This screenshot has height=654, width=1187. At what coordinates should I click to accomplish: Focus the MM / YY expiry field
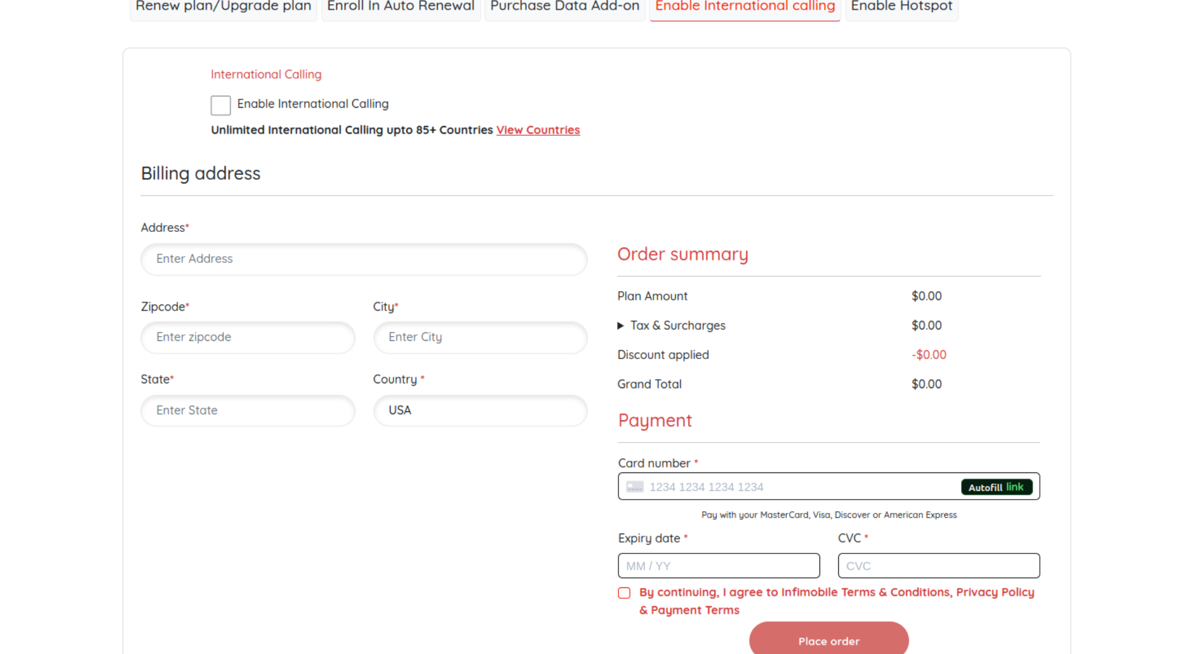718,566
